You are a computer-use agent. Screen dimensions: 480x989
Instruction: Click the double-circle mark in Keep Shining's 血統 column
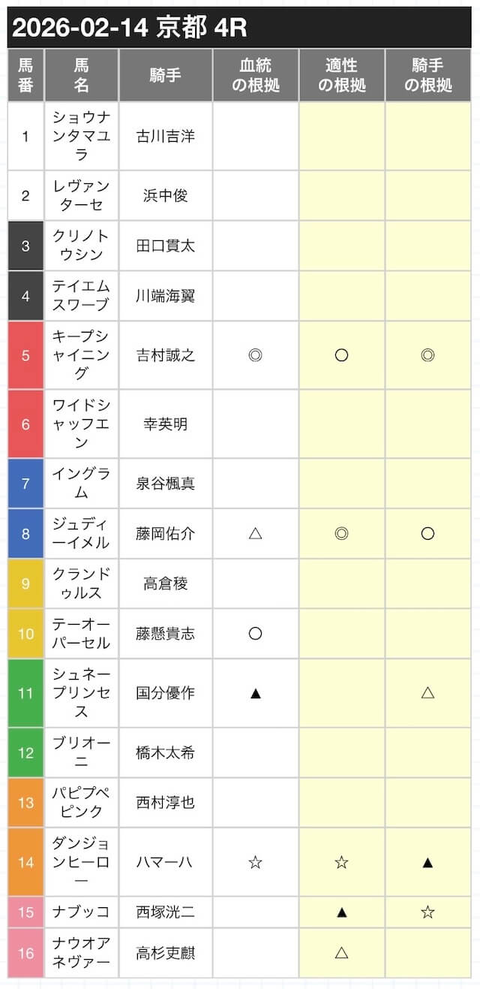(x=255, y=355)
